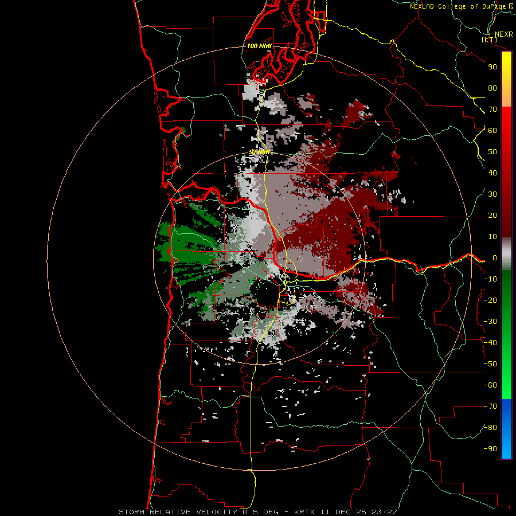Click the 0 value on the velocity scale
516x516 pixels.
click(x=494, y=258)
